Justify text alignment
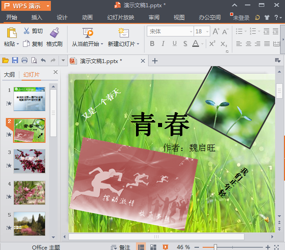The image size is (285, 250). tap(267, 44)
